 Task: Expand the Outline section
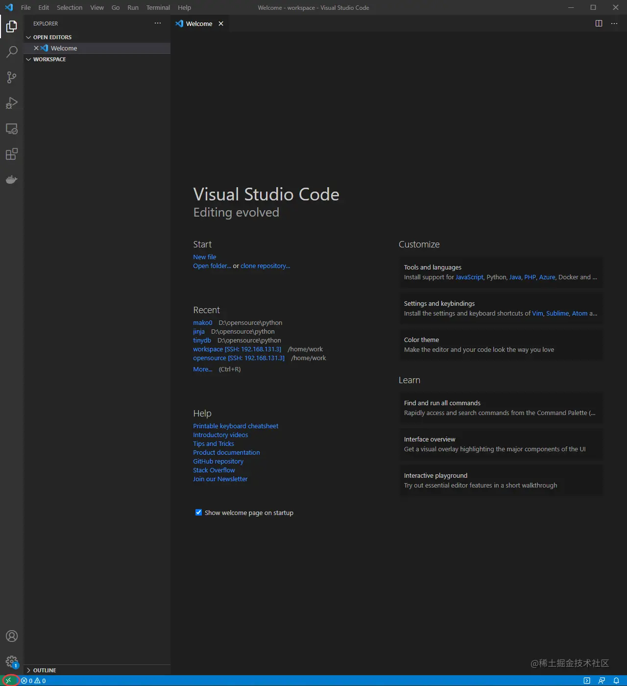(28, 670)
